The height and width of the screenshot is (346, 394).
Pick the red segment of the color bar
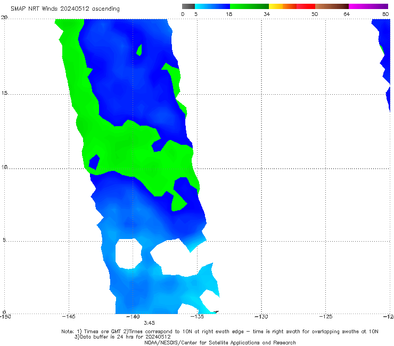306,6
